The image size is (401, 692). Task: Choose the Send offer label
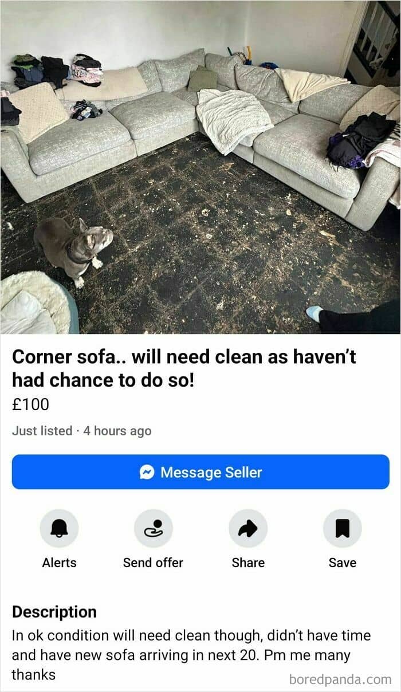coord(153,563)
